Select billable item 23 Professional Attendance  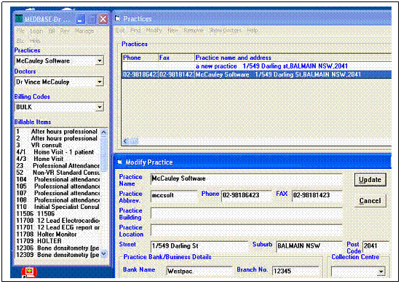[57, 166]
